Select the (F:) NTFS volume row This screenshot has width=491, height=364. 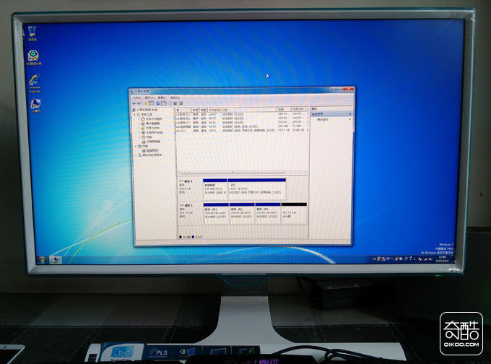(242, 122)
